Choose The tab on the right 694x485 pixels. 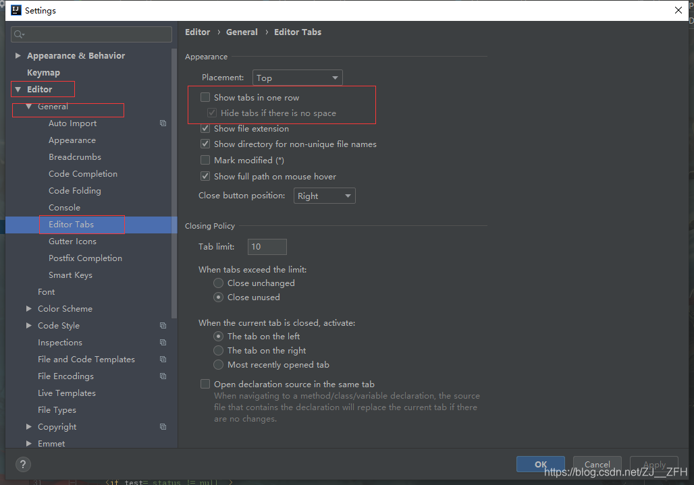click(218, 351)
